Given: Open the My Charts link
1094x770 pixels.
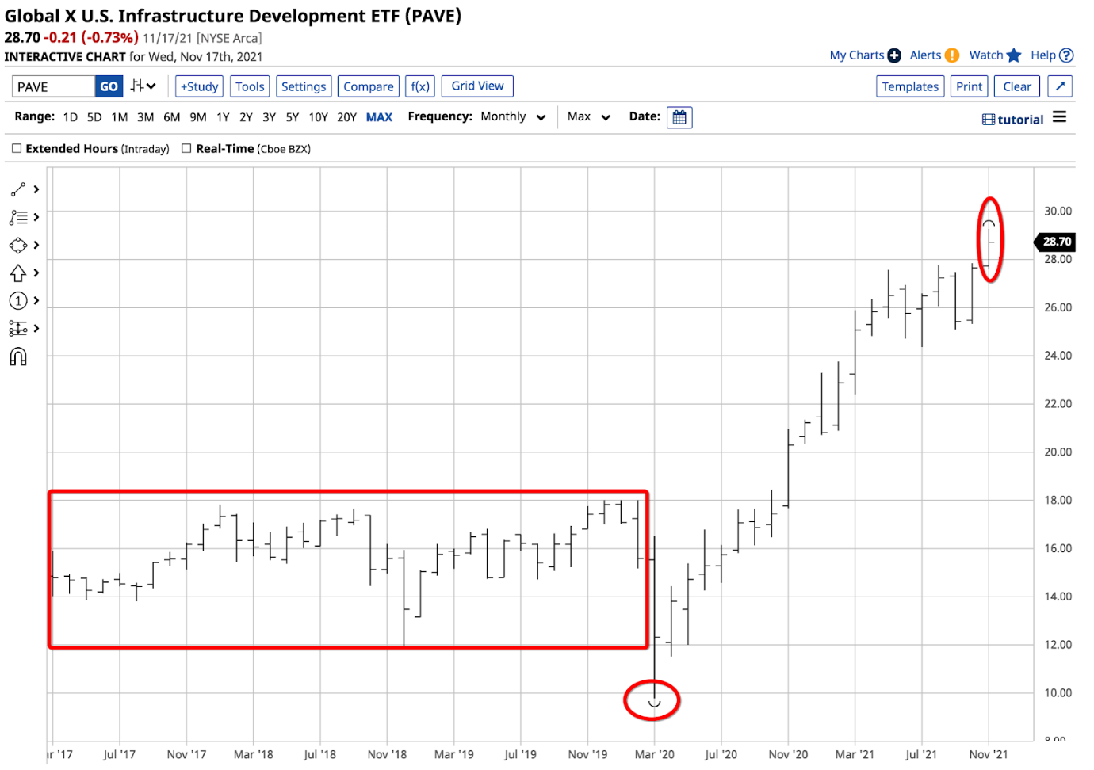Looking at the screenshot, I should pyautogui.click(x=856, y=55).
